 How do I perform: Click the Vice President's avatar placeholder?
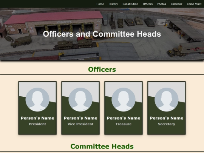80,99
